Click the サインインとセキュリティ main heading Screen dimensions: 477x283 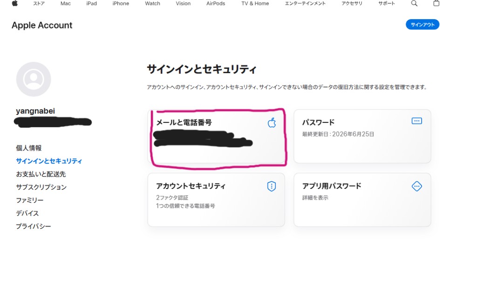[x=202, y=69]
